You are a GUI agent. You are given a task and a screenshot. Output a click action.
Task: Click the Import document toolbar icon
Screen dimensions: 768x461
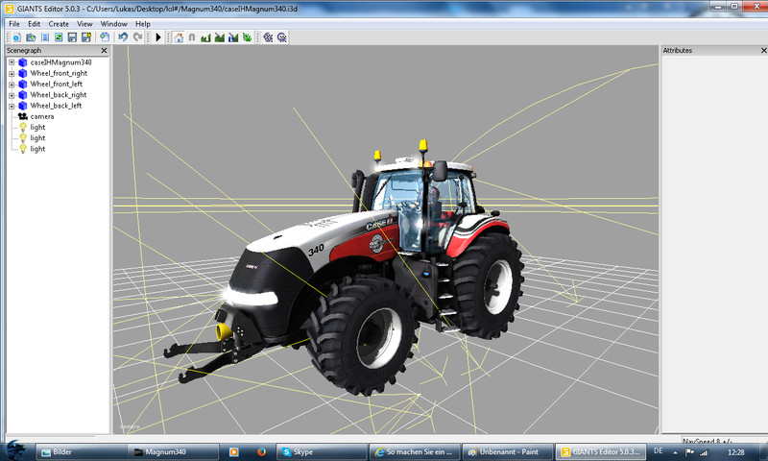pos(44,37)
